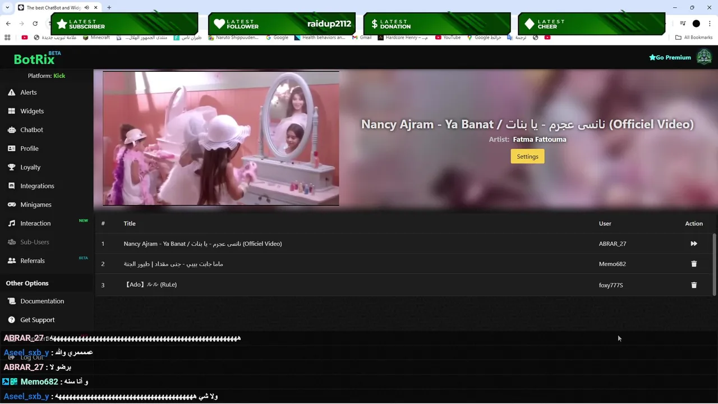Click the yellow Settings button
Screen dimensions: 718x404
[x=527, y=157]
